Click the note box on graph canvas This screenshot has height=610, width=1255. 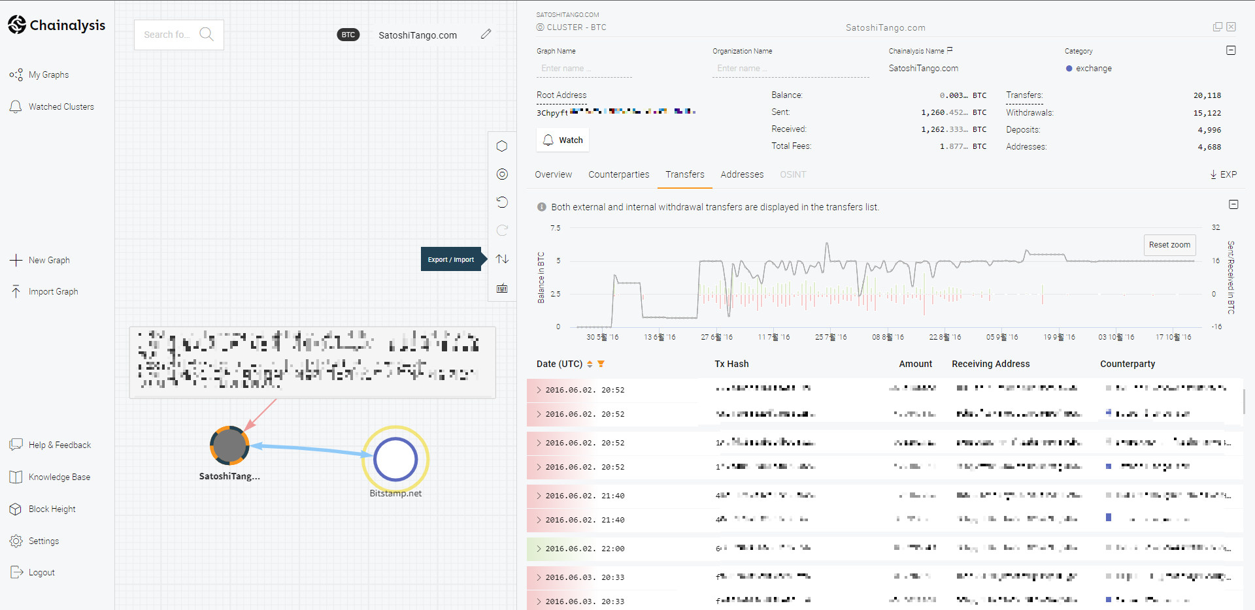coord(312,362)
